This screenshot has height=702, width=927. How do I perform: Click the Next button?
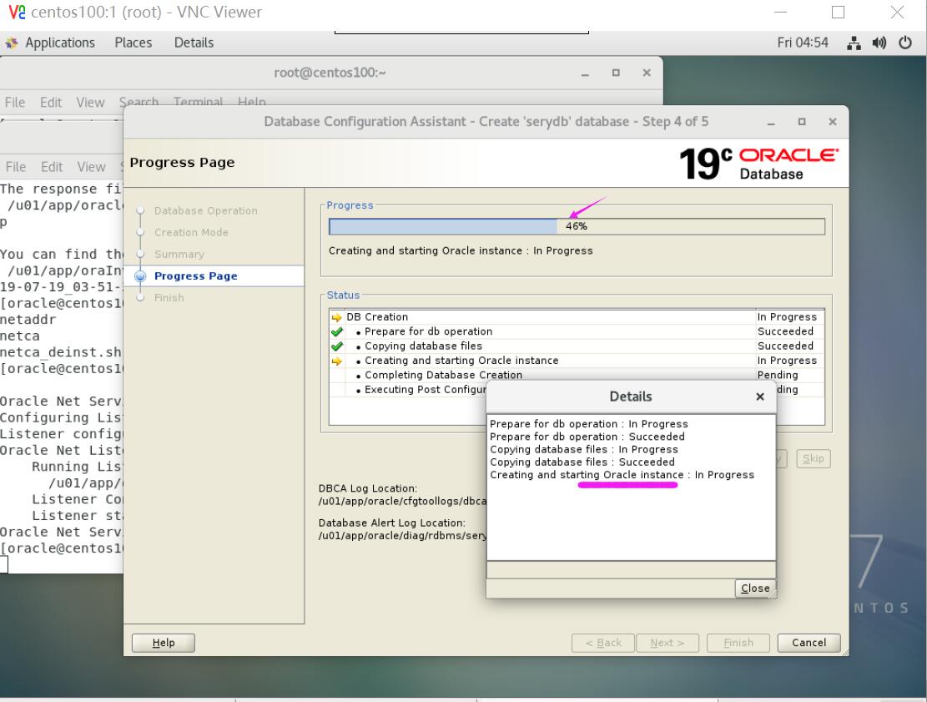click(668, 643)
